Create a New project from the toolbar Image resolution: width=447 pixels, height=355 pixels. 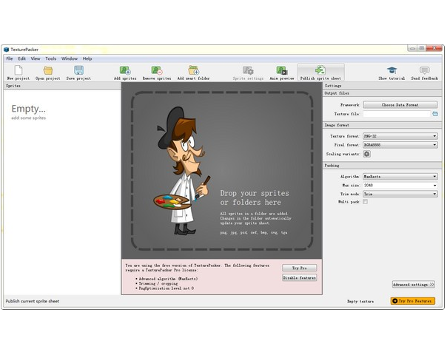[19, 72]
